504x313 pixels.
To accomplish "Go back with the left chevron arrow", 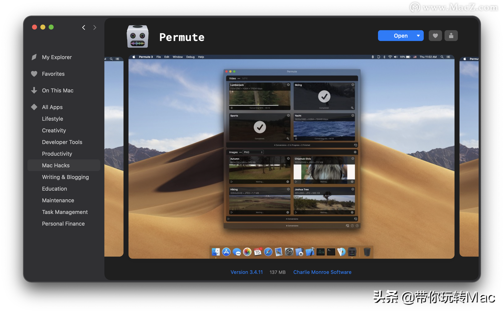I will click(83, 27).
